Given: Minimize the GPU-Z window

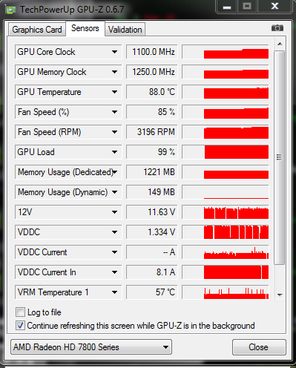Looking at the screenshot, I should coord(227,7).
